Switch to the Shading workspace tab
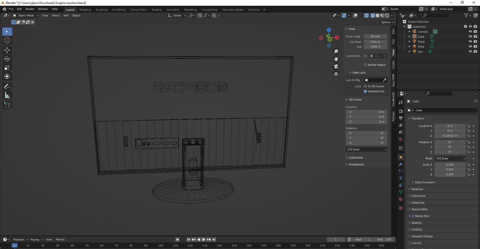This screenshot has height=249, width=480. pos(156,10)
